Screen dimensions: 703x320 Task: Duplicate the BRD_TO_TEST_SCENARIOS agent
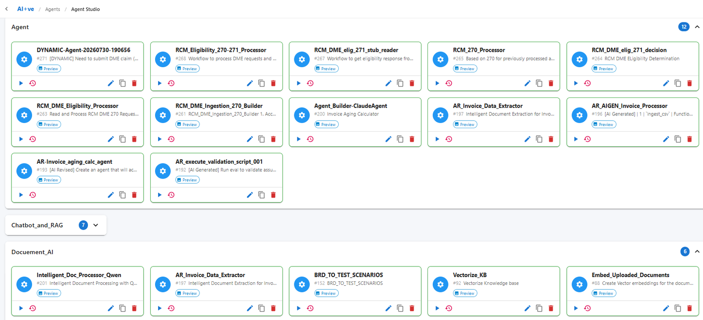pyautogui.click(x=400, y=308)
